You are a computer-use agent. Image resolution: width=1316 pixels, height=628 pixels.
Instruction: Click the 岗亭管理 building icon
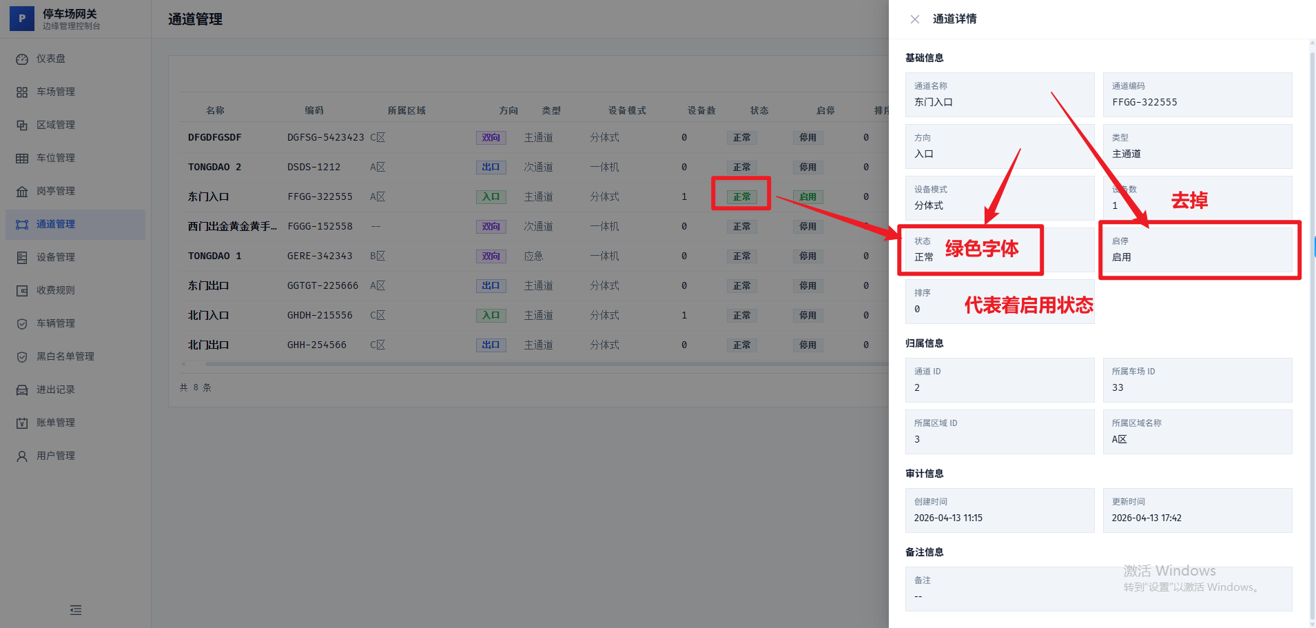click(22, 192)
